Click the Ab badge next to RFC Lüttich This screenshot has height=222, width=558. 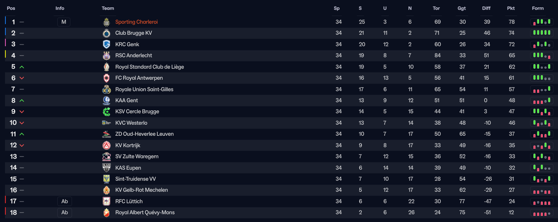[65, 201]
